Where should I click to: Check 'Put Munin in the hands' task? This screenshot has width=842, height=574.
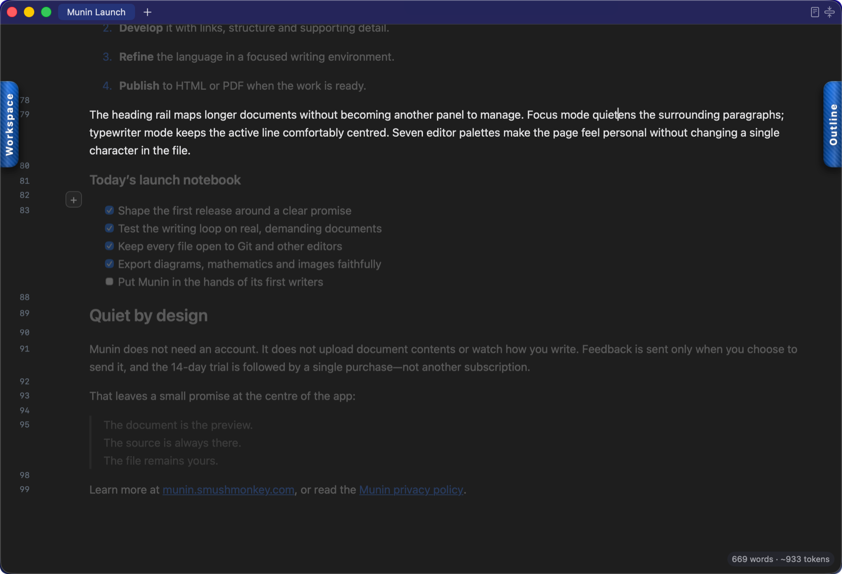coord(109,282)
